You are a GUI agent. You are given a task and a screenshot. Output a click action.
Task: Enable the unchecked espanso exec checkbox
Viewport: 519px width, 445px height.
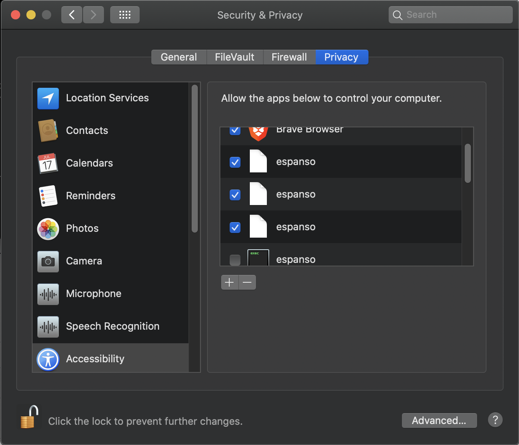click(x=235, y=260)
